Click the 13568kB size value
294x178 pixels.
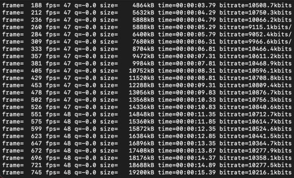click(x=141, y=100)
